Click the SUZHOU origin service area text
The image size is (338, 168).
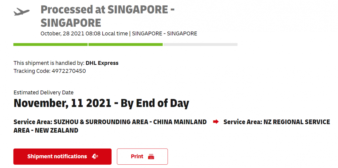tap(110, 122)
